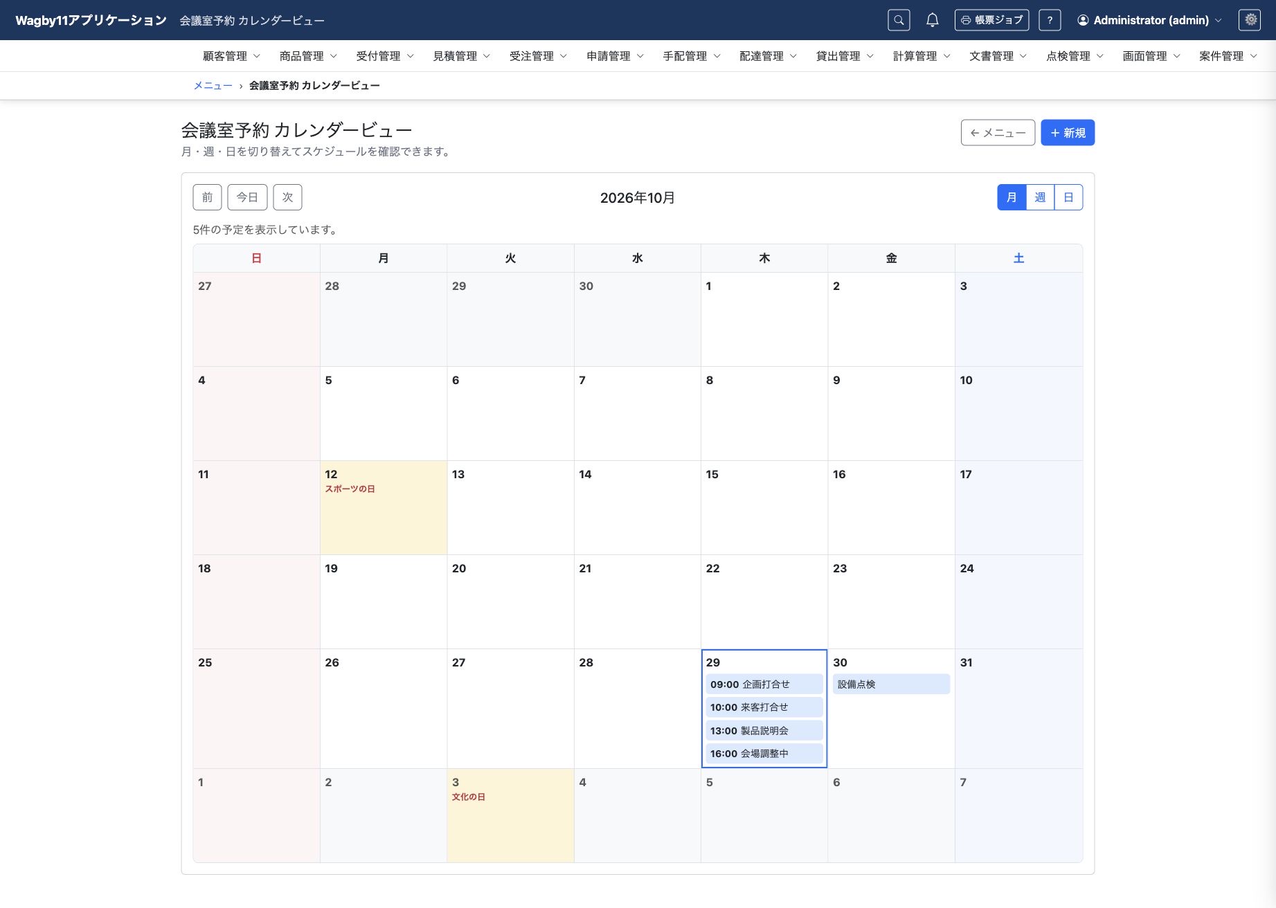Expand Administrator (admin) user menu
The width and height of the screenshot is (1276, 908).
[1149, 20]
